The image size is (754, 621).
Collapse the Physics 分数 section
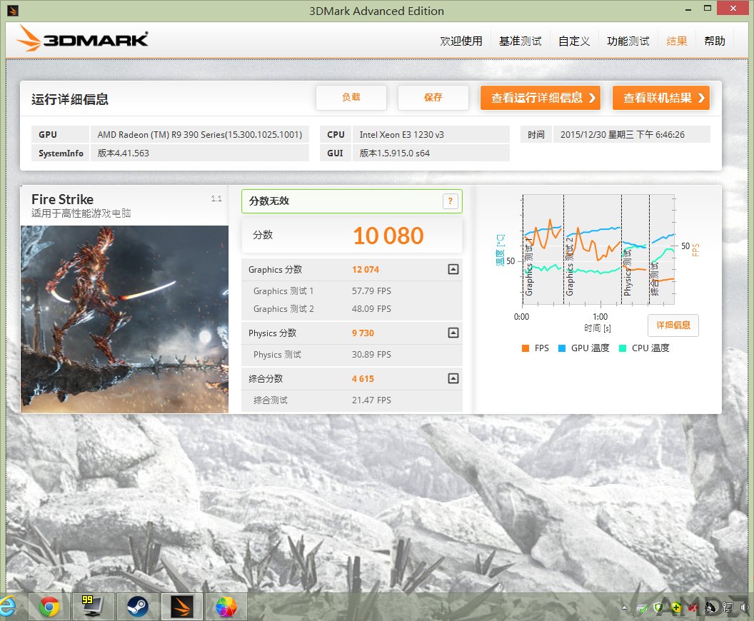(x=453, y=333)
